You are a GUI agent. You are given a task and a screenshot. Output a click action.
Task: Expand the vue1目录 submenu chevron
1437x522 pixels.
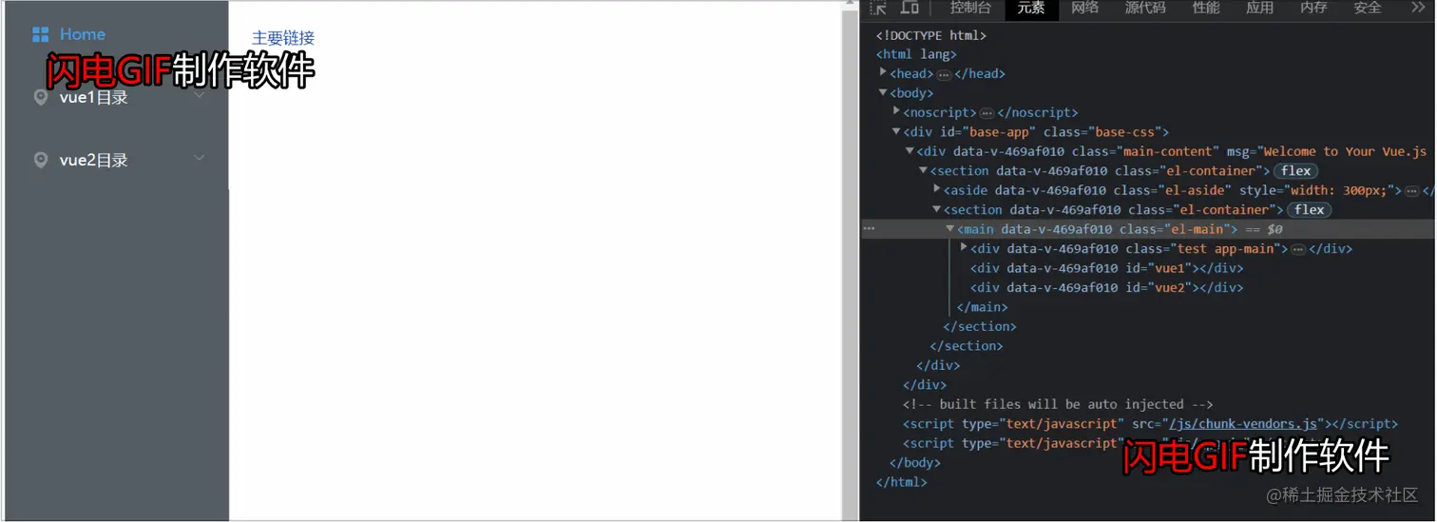pos(200,95)
